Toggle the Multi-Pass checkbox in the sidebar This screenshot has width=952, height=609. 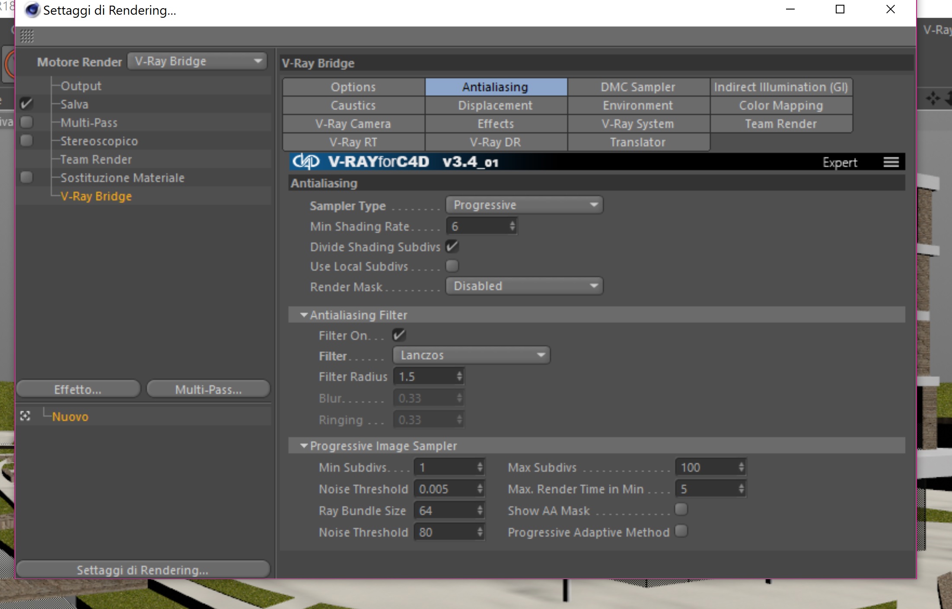coord(27,122)
